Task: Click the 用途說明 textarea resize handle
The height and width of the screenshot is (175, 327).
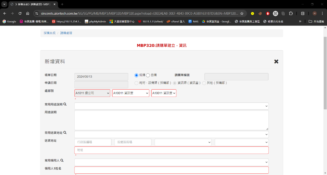Action: [x=267, y=128]
